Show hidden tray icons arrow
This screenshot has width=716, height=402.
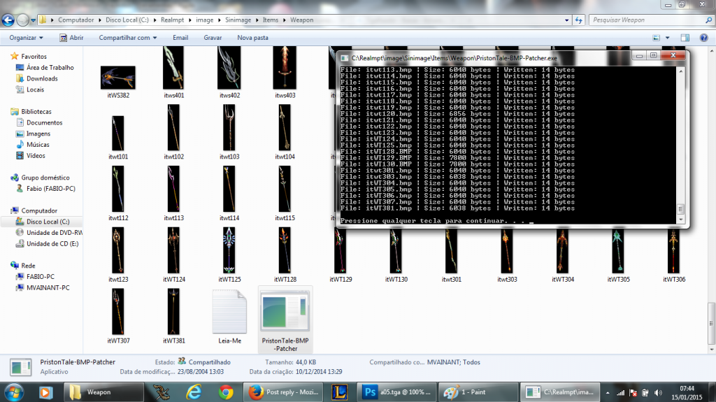(608, 392)
